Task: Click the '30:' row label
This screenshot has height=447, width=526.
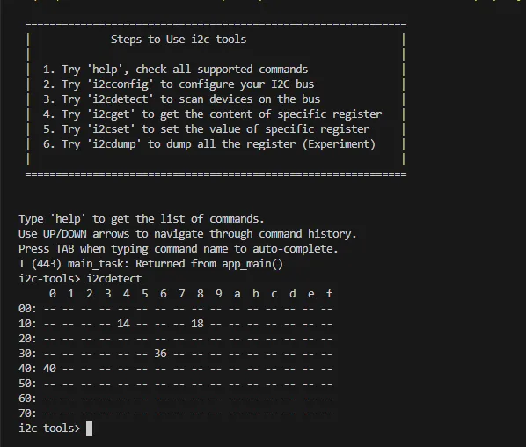Action: click(x=27, y=354)
